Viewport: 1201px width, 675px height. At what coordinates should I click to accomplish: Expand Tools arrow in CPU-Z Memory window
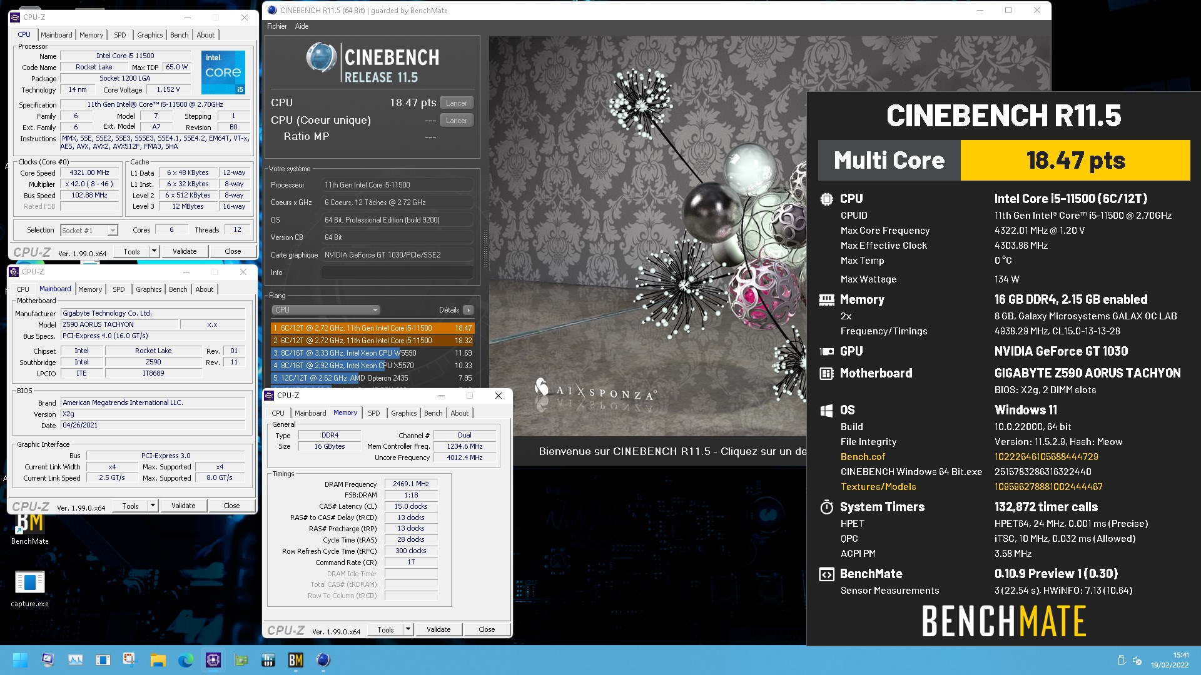[x=408, y=629]
